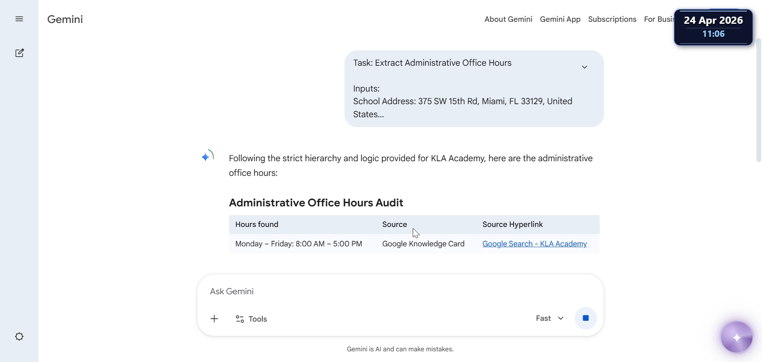Open the Tools options
Screen dimensions: 762x362
(x=251, y=319)
